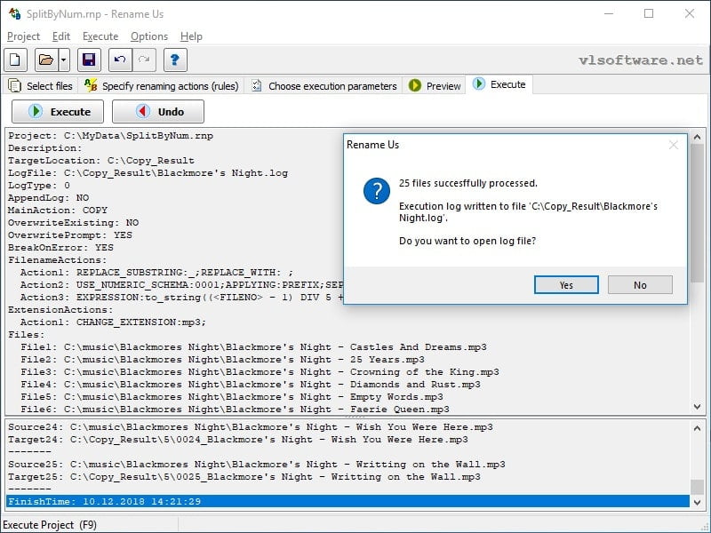The width and height of the screenshot is (711, 533).
Task: Close the Rename Us dialog with X
Action: (674, 145)
